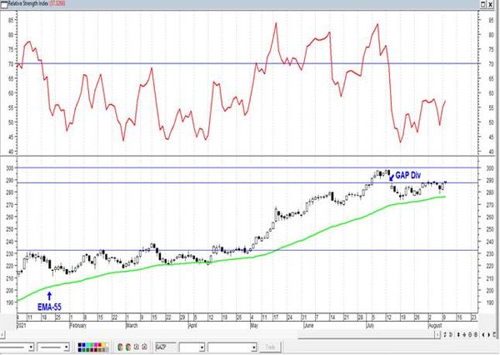The image size is (500, 355).
Task: Click the first refresh-style icon after the color palette
Action: point(120,347)
